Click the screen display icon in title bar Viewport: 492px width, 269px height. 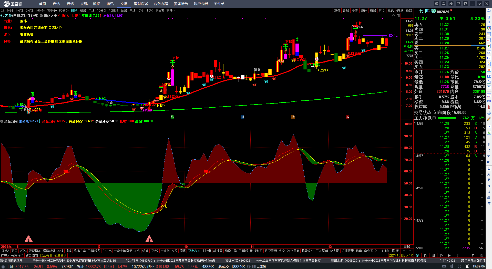click(458, 4)
